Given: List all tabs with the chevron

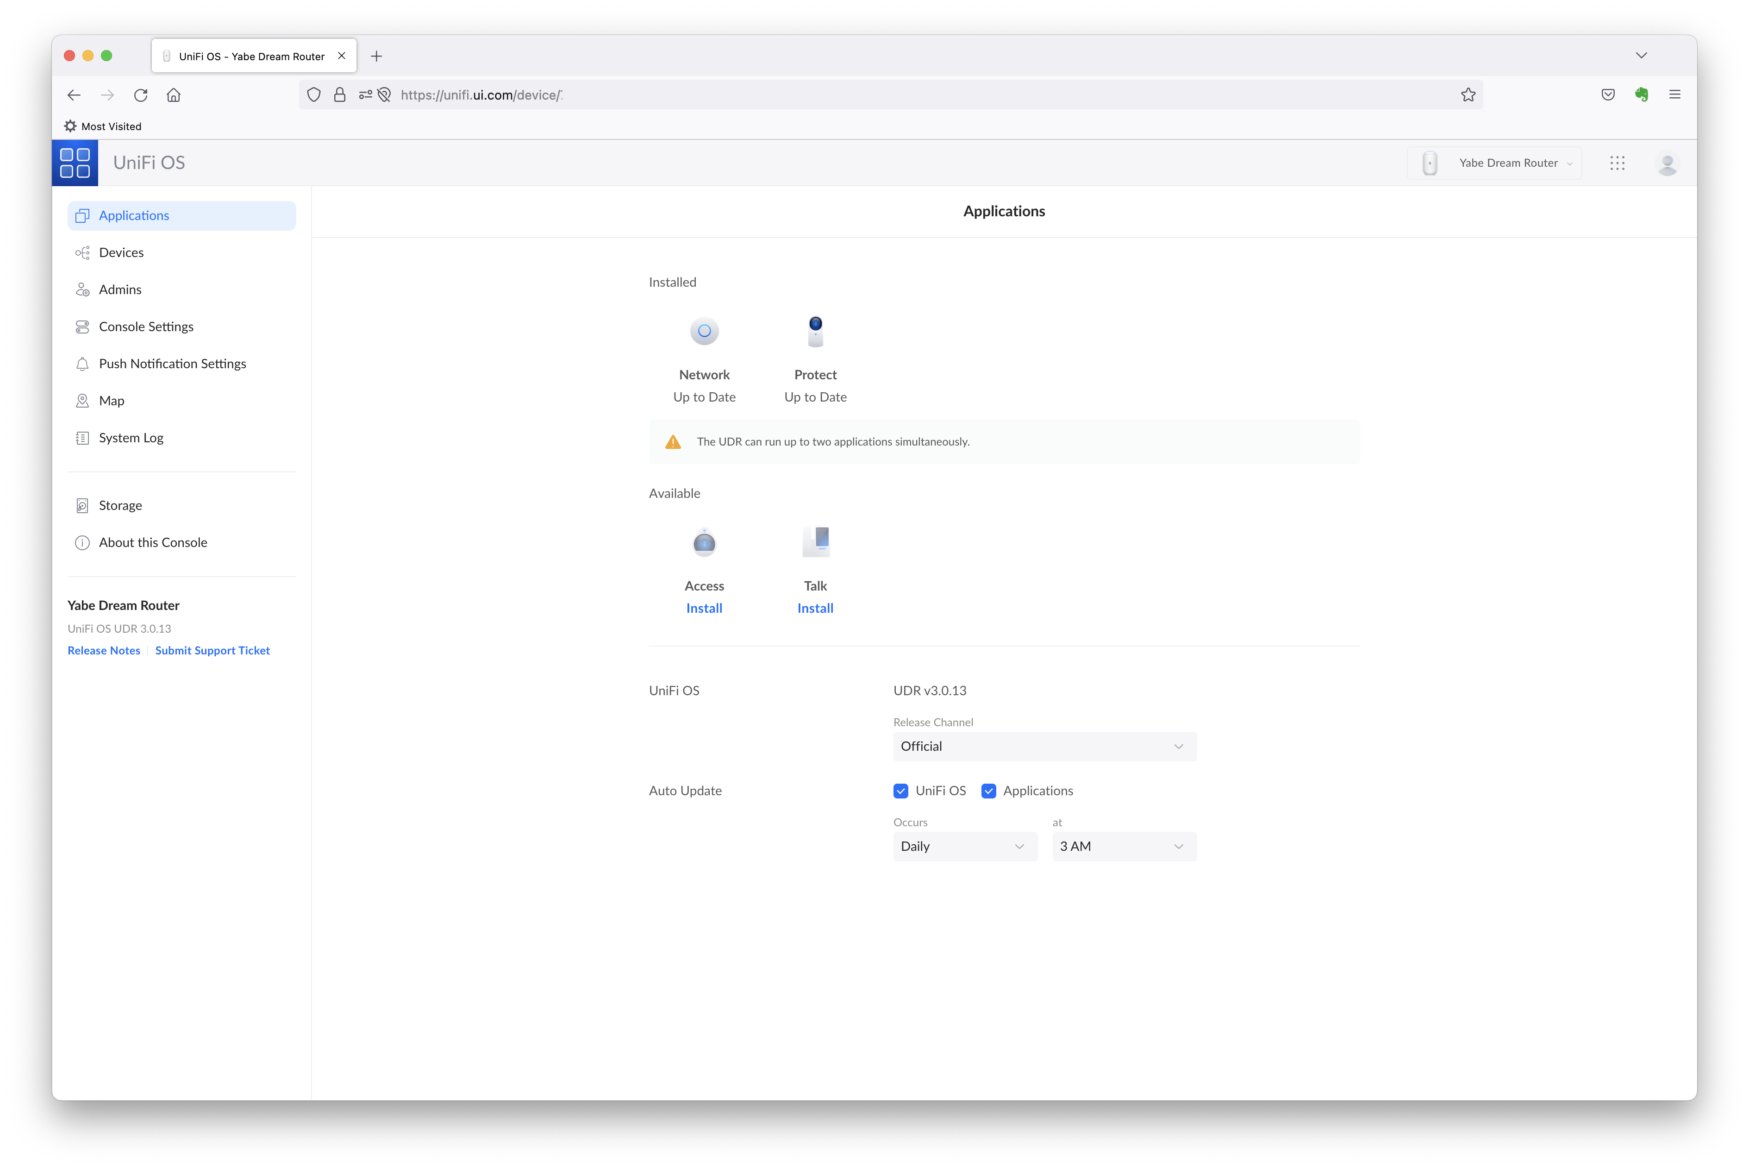Looking at the screenshot, I should tap(1641, 55).
